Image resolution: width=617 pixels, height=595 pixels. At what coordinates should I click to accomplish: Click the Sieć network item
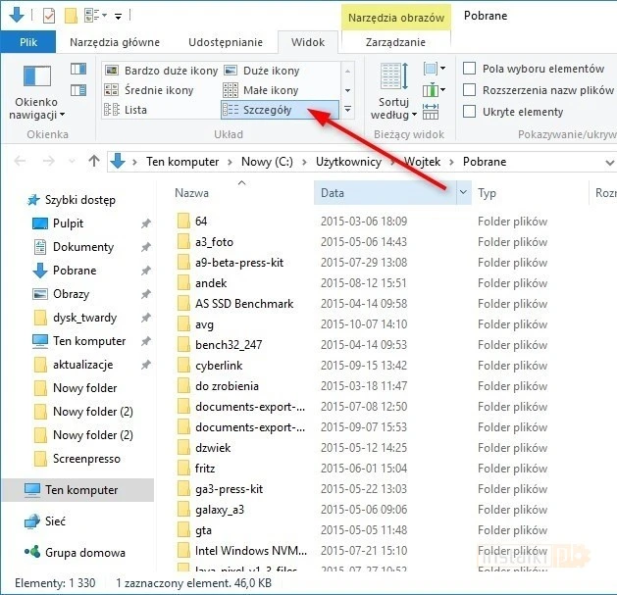[55, 521]
